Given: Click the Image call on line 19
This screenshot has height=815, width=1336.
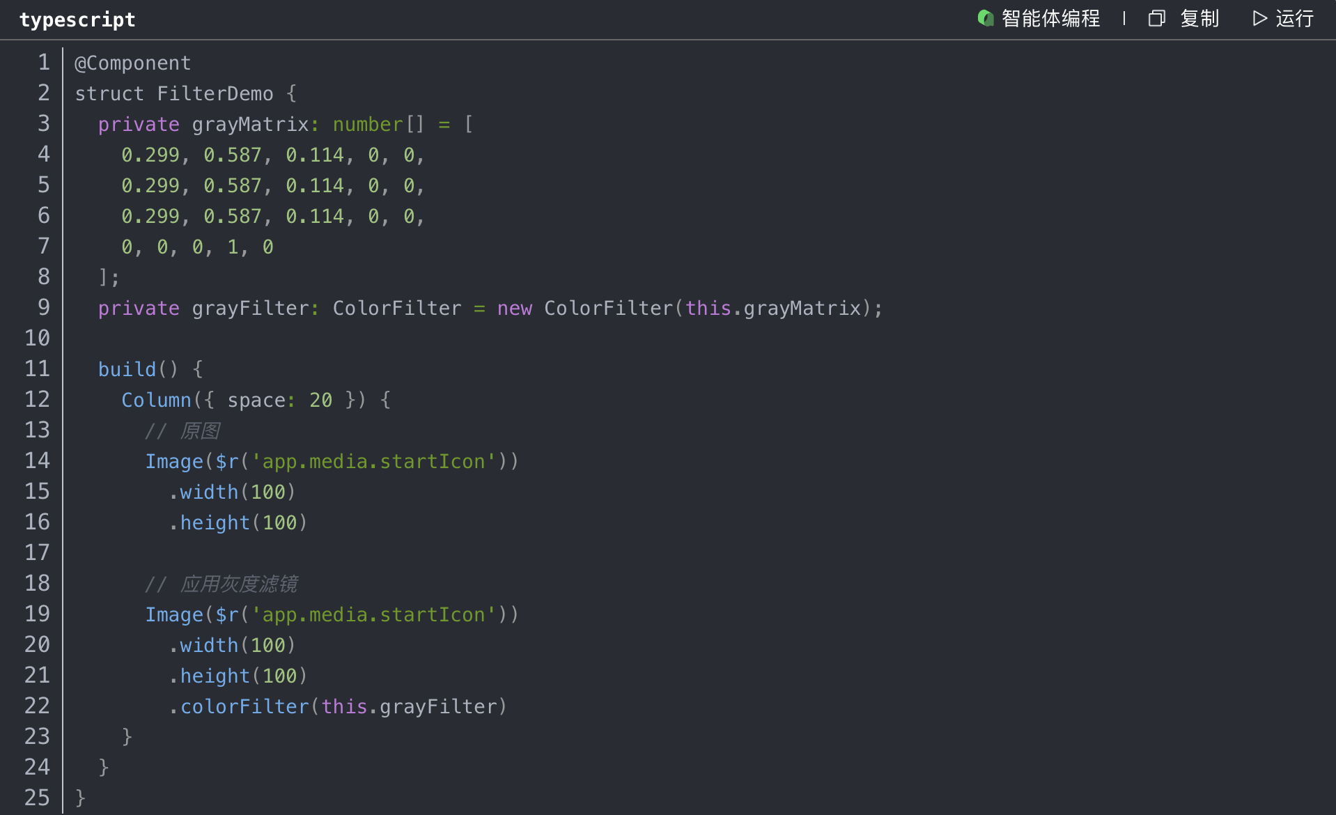Looking at the screenshot, I should pos(332,614).
